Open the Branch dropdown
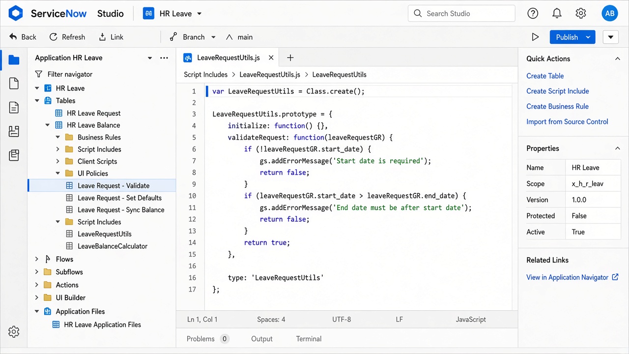629x354 pixels. [213, 37]
